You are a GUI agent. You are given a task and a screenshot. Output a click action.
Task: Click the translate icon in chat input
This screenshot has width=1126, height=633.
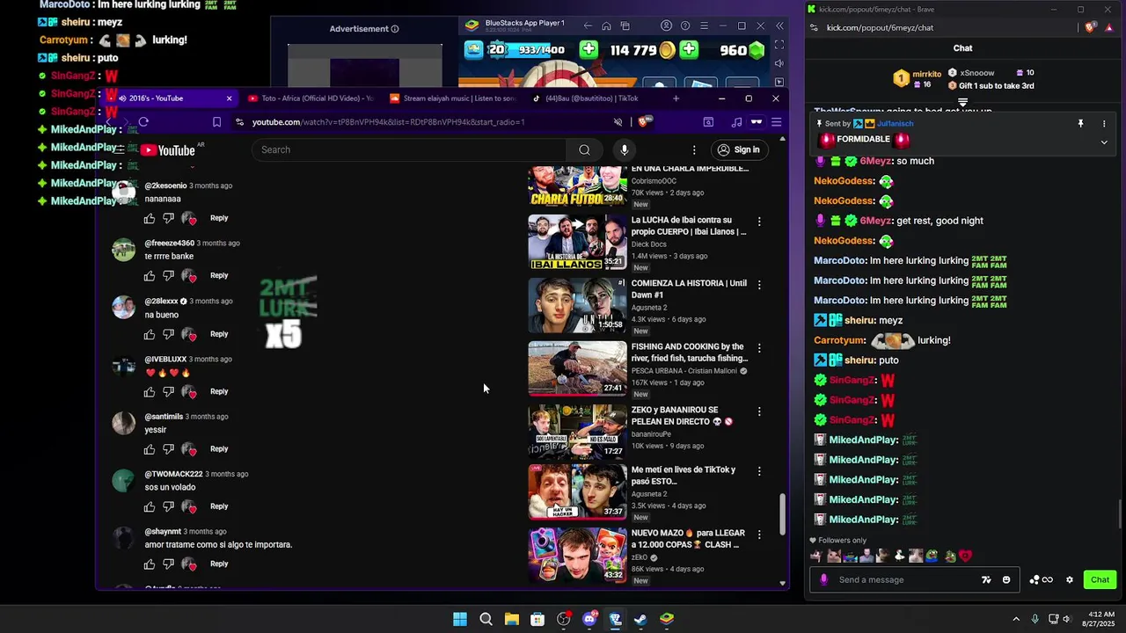pos(986,580)
